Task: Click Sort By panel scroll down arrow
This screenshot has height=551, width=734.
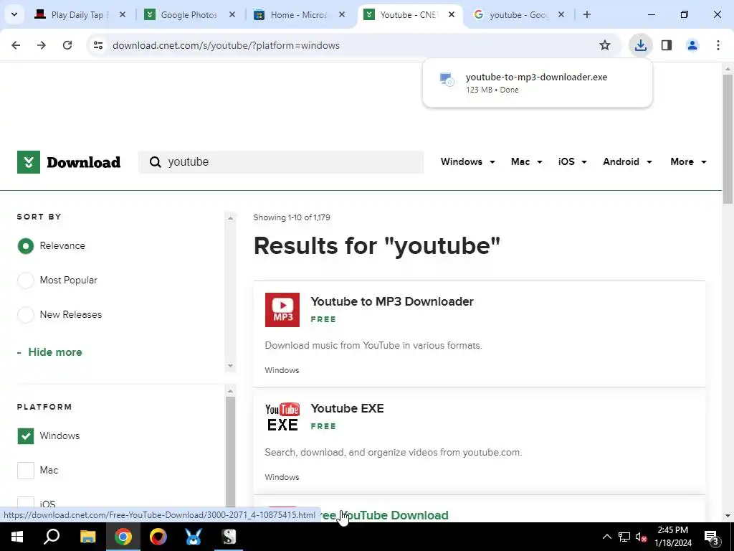Action: [x=230, y=365]
